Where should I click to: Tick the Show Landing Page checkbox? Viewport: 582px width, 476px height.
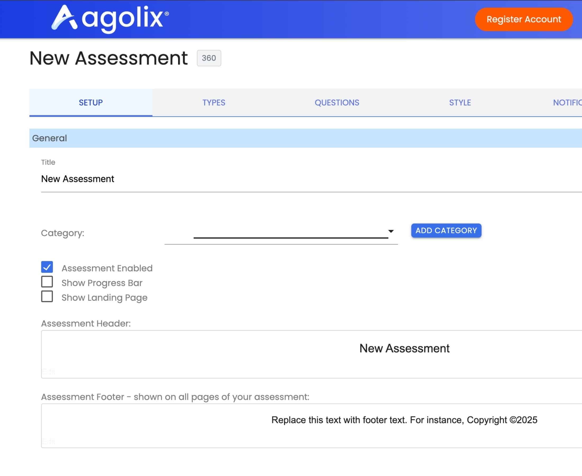47,297
